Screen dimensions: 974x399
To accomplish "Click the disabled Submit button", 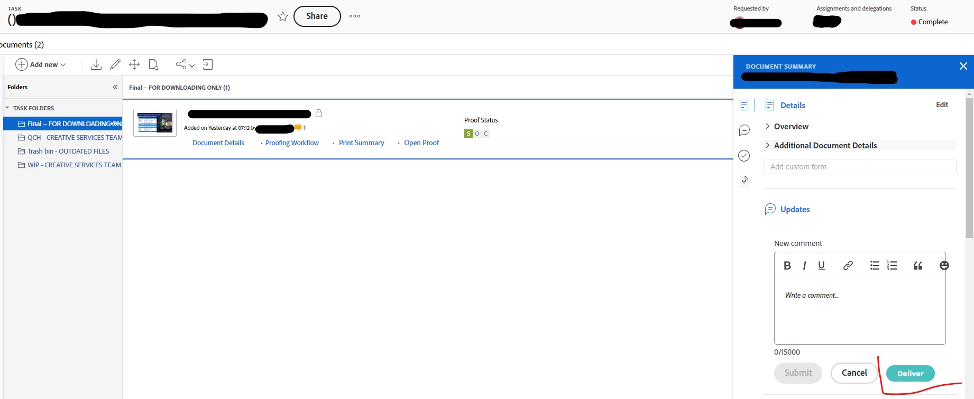I will pyautogui.click(x=798, y=373).
